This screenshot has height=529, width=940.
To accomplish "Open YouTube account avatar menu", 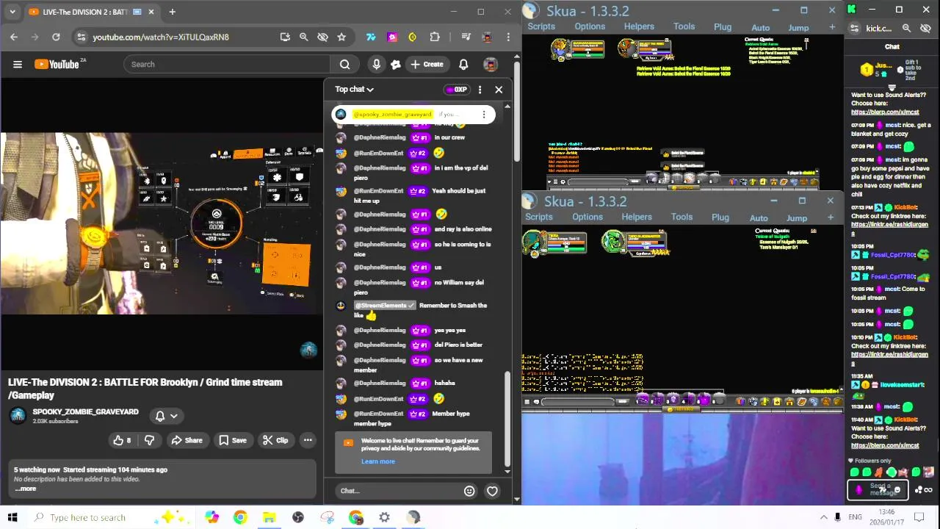I will point(491,64).
